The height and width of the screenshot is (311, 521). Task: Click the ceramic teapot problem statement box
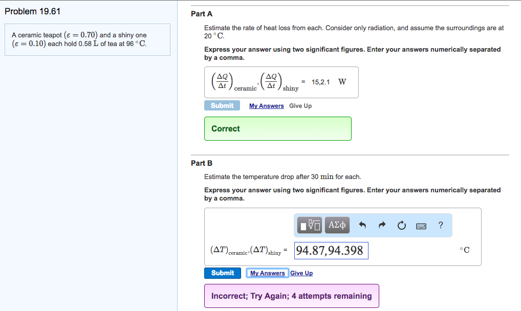[88, 39]
